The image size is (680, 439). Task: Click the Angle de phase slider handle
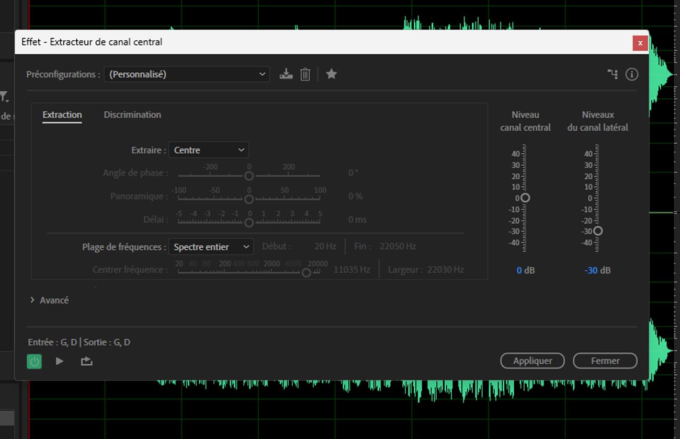(249, 176)
